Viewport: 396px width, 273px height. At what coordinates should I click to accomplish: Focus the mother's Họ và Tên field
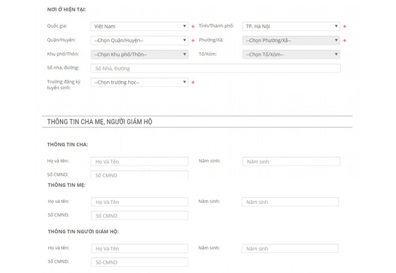point(139,202)
